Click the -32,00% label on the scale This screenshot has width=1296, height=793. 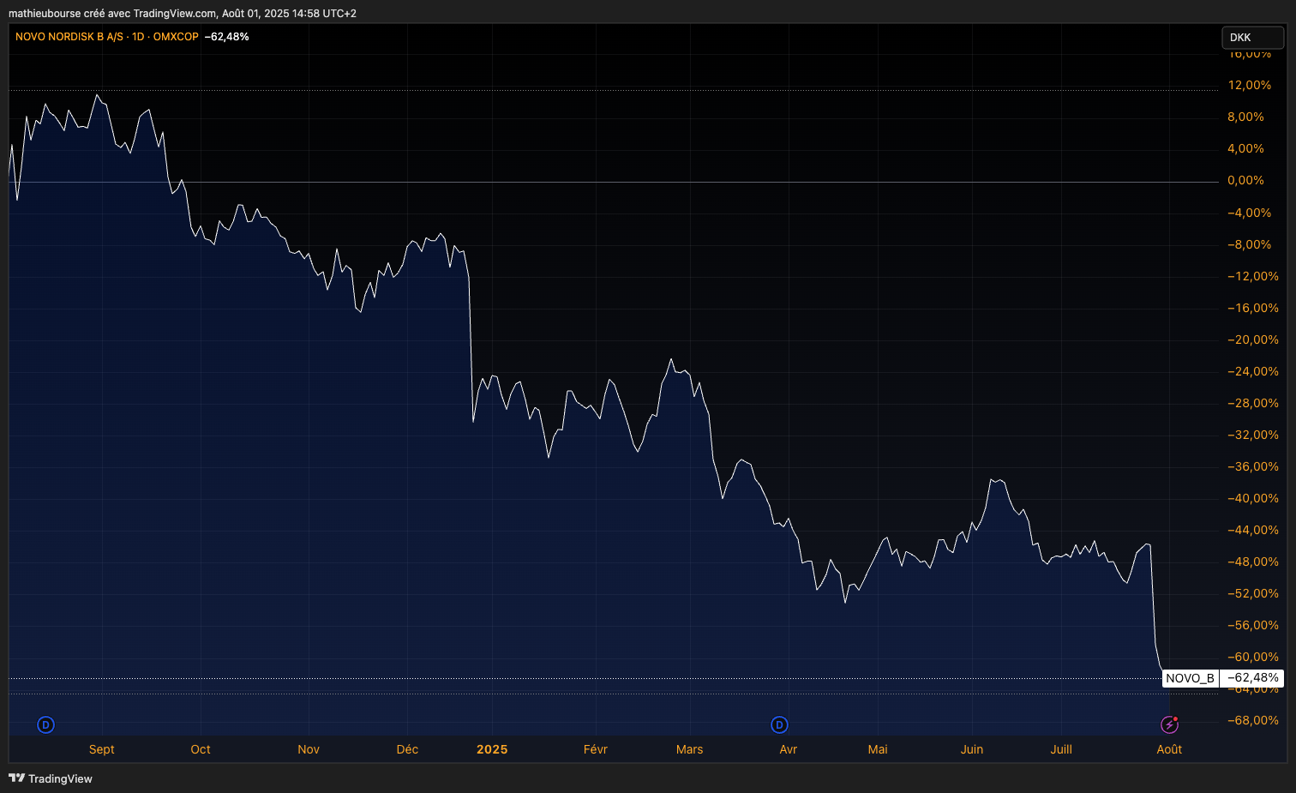(x=1253, y=435)
